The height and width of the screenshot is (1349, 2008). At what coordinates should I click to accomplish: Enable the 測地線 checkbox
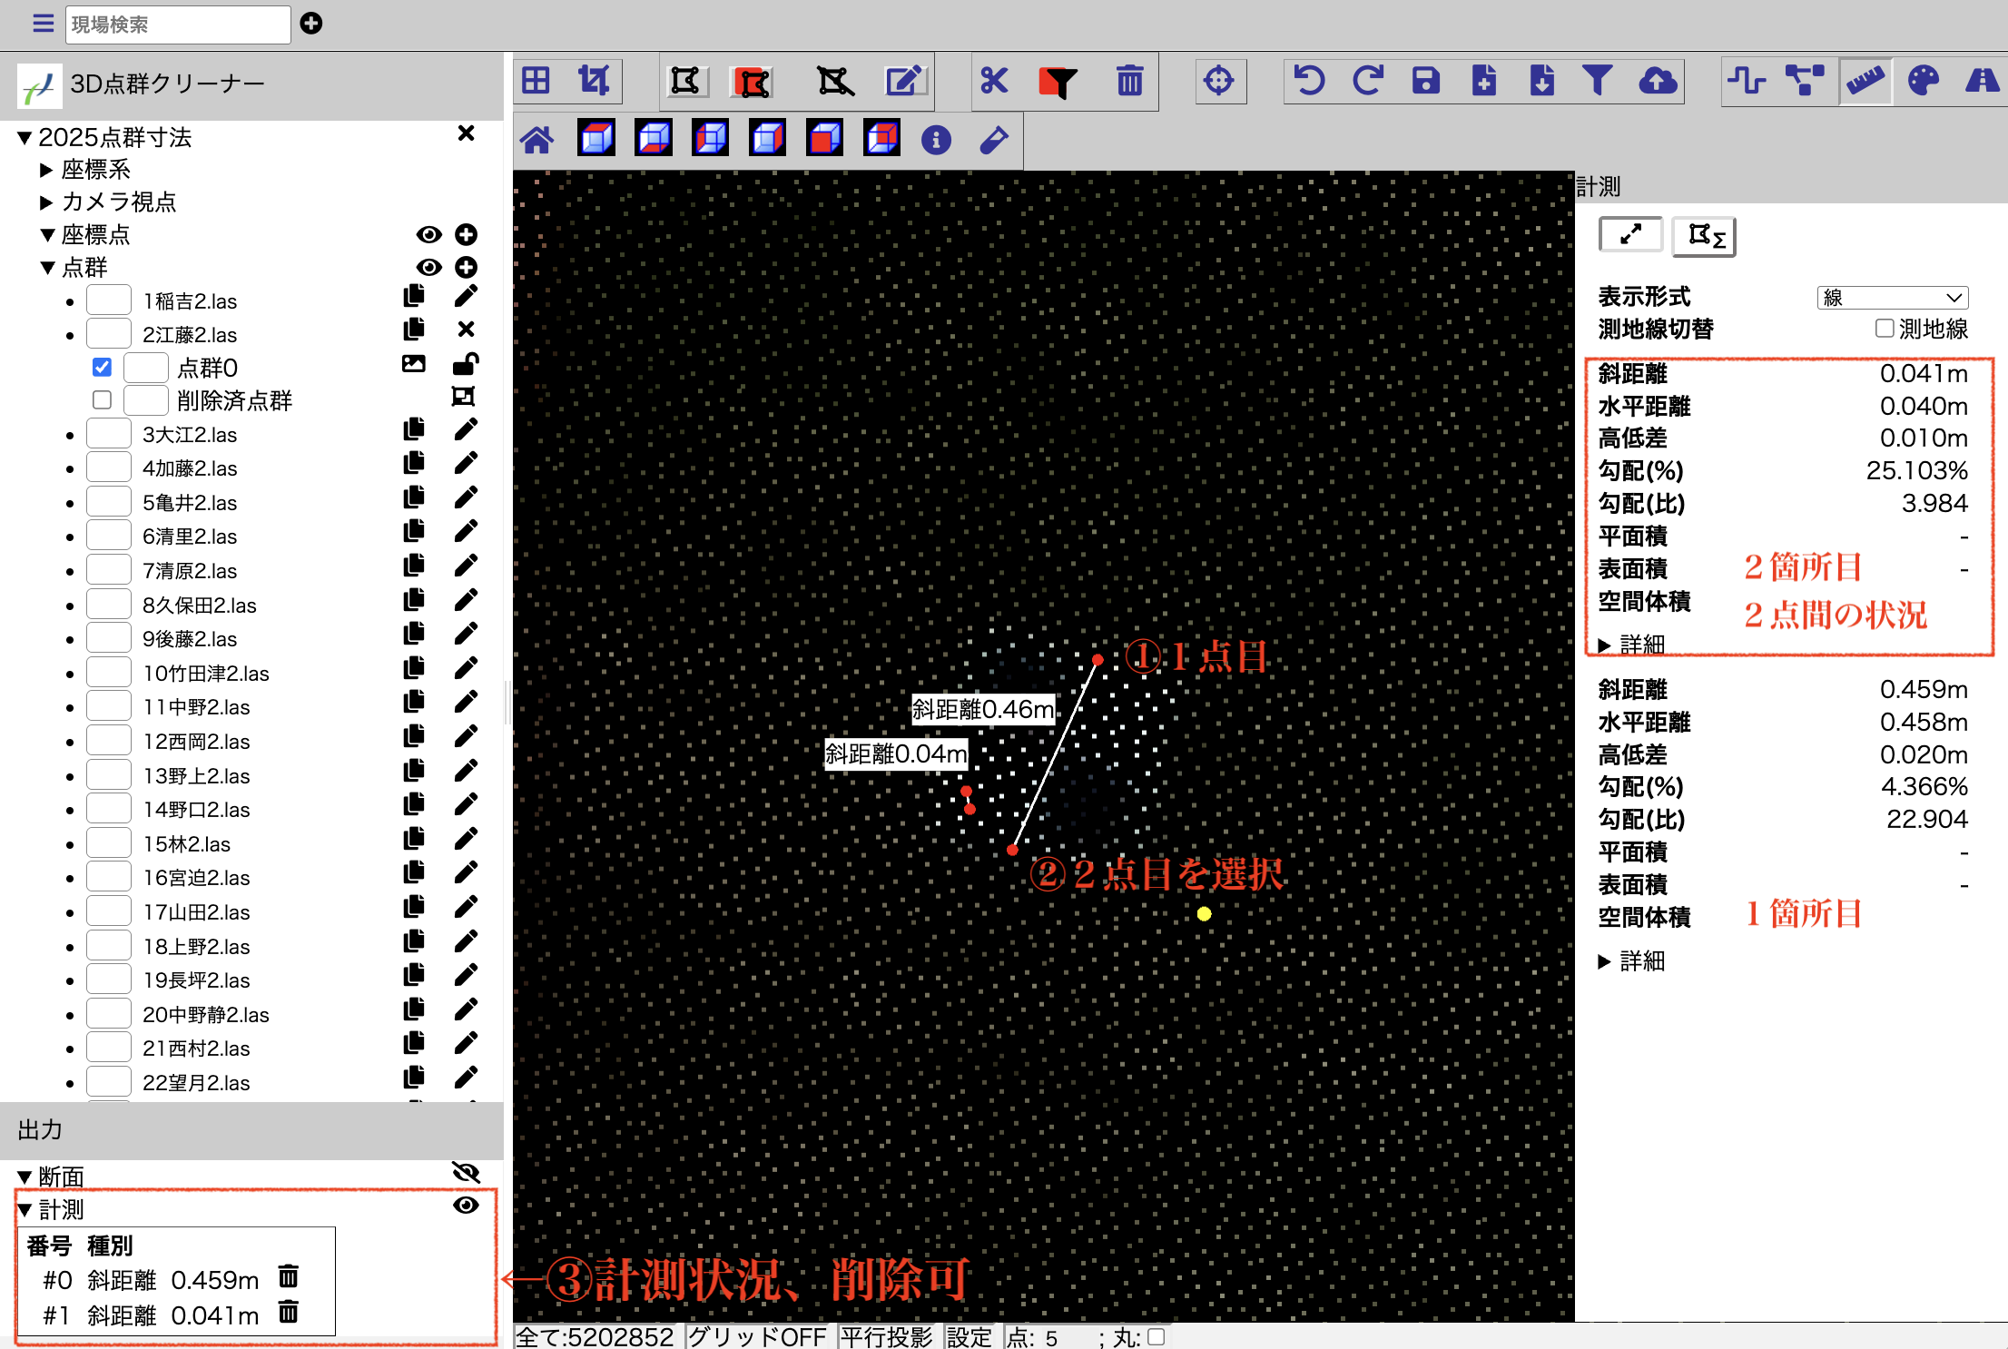(1885, 329)
